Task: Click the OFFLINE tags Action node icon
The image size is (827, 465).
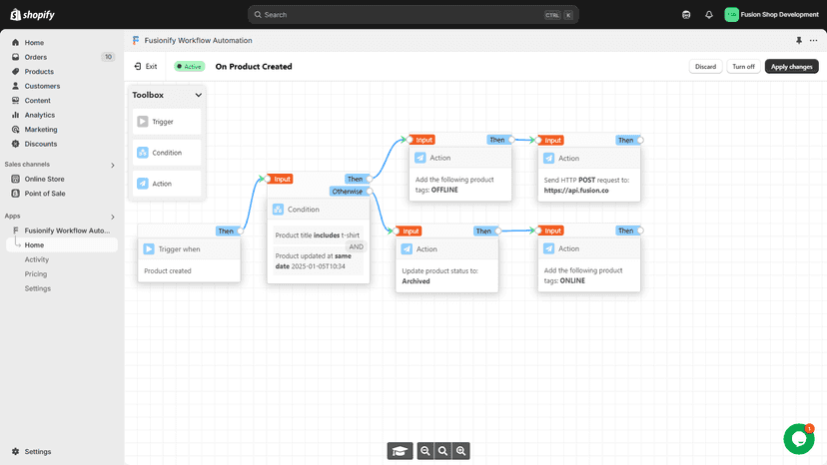Action: [419, 159]
